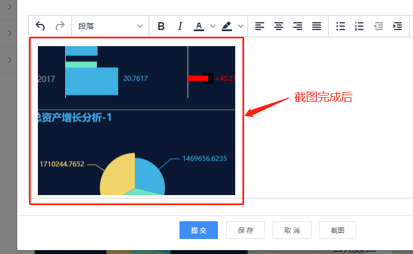
Task: Decrease paragraph indent
Action: pyautogui.click(x=378, y=26)
